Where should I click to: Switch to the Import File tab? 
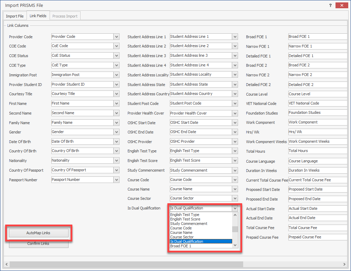[15, 16]
